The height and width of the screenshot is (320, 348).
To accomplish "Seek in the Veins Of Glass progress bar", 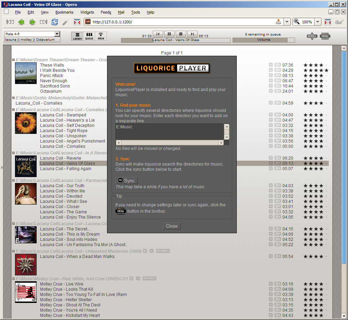I will (175, 40).
